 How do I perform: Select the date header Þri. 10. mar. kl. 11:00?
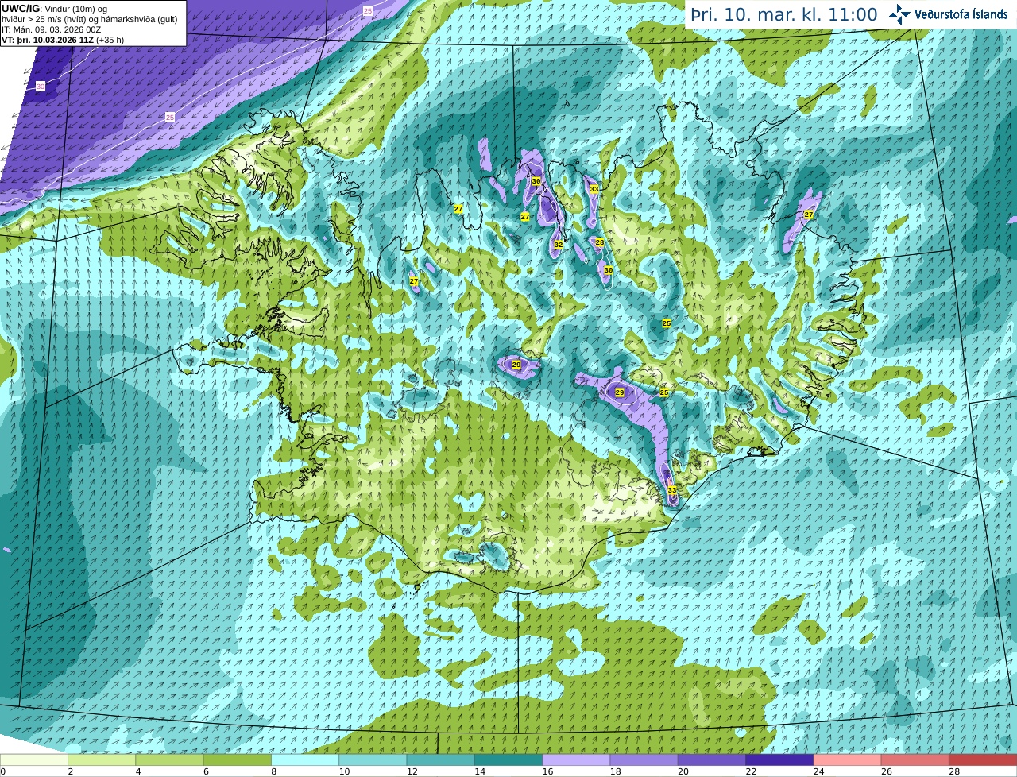783,14
